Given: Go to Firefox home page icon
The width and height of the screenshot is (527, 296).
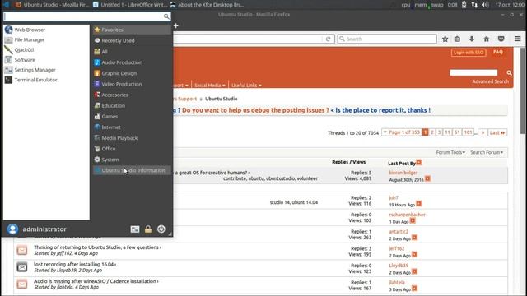Looking at the screenshot, I should click(x=487, y=39).
